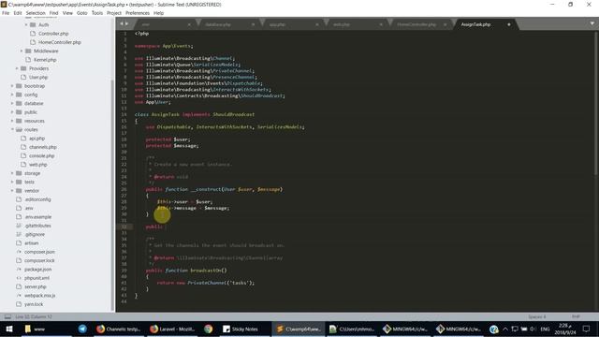Viewport: 599px width, 337px height.
Task: Click the Spaces: 4 indentation setting
Action: [536, 316]
